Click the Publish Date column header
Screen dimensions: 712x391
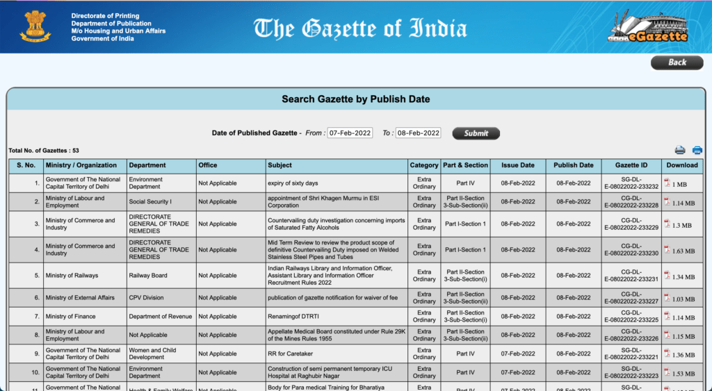click(574, 165)
